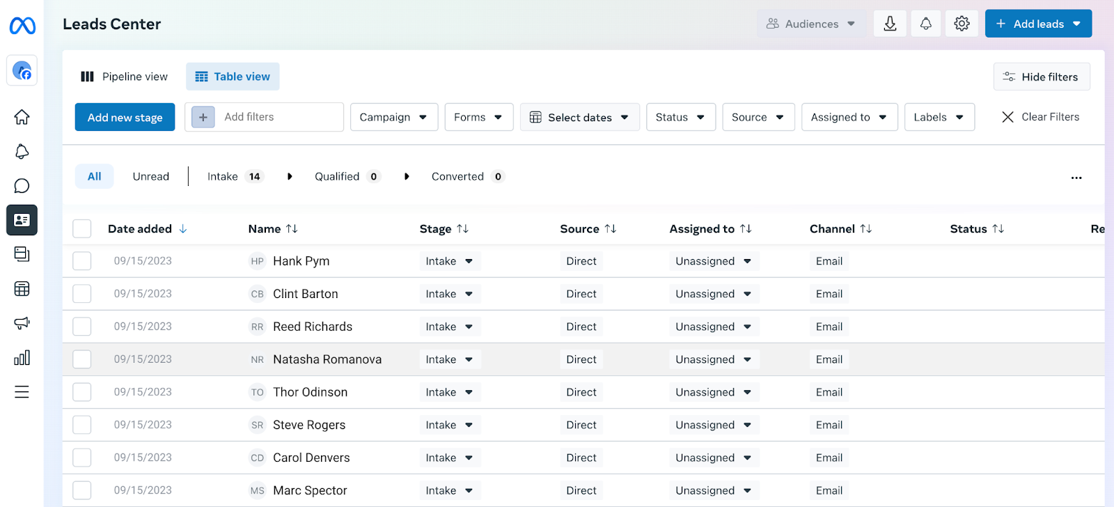Open the Status filter dropdown
This screenshot has width=1114, height=507.
coord(681,117)
